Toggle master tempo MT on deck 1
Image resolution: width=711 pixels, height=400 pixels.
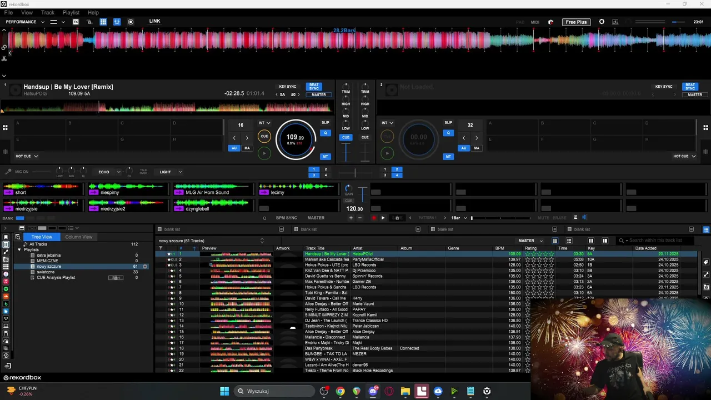tap(326, 156)
